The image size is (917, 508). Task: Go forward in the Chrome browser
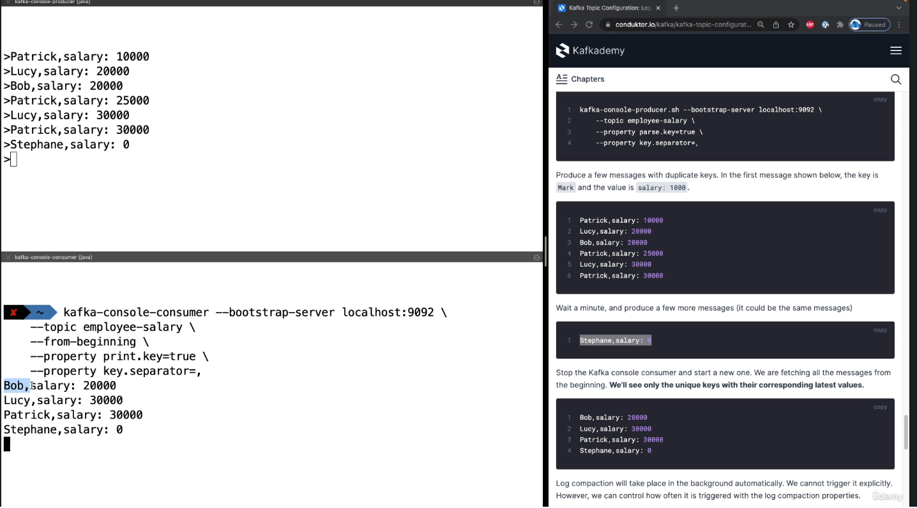[573, 25]
